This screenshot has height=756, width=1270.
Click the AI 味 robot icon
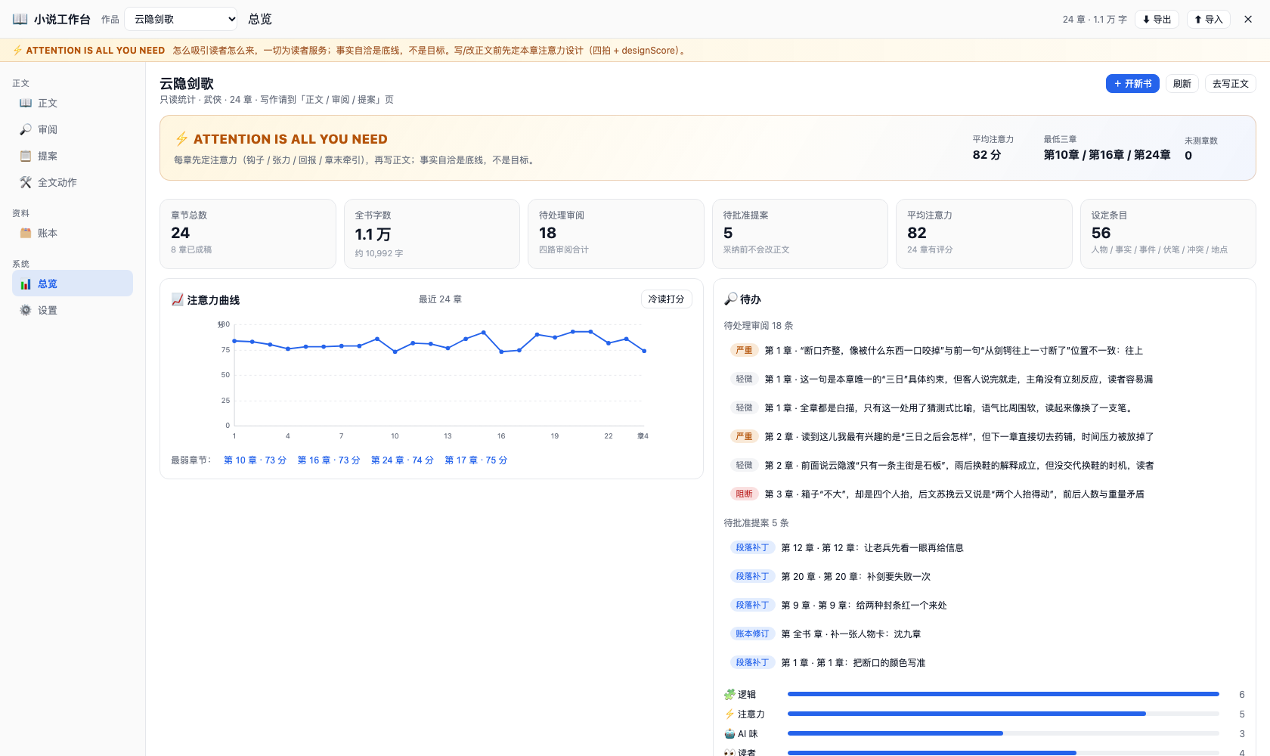click(729, 733)
